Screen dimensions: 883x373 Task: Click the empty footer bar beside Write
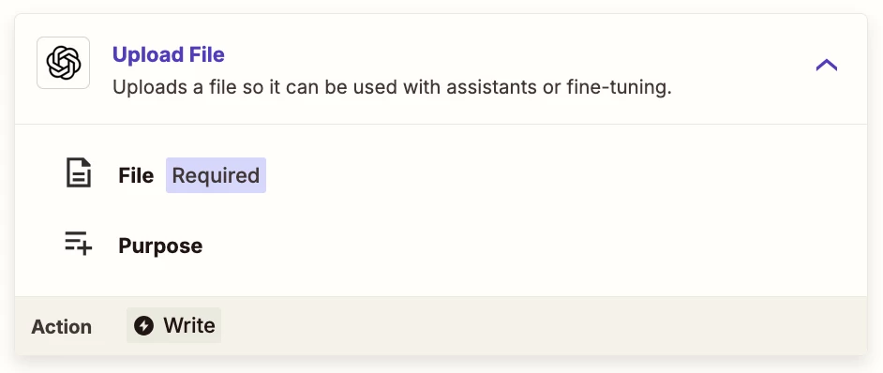point(541,325)
